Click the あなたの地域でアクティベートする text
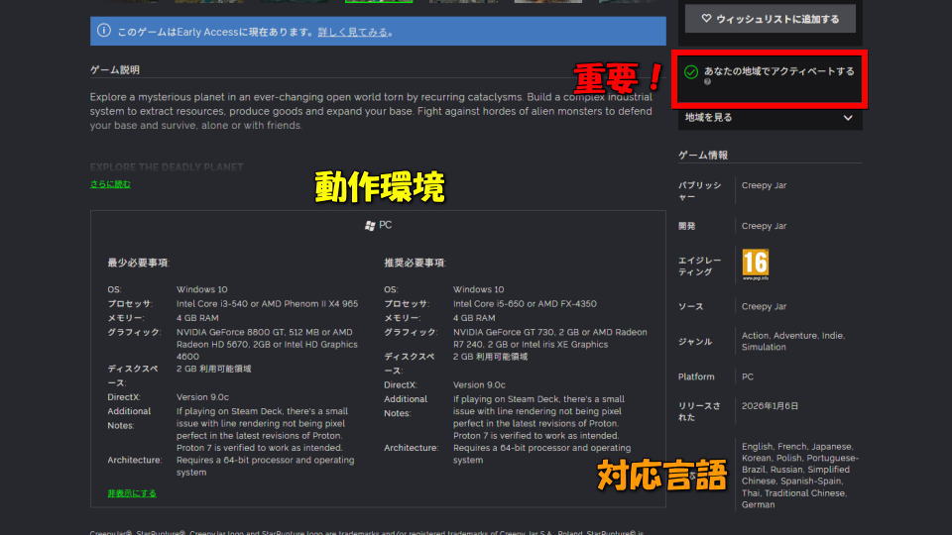The image size is (952, 535). coord(778,71)
